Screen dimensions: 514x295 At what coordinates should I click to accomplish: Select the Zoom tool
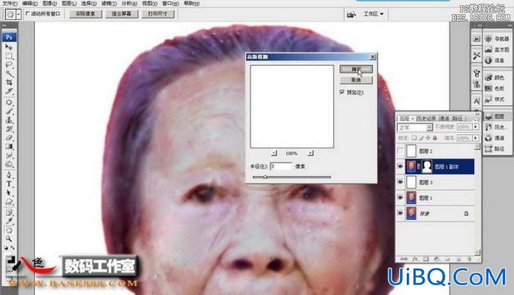9,239
